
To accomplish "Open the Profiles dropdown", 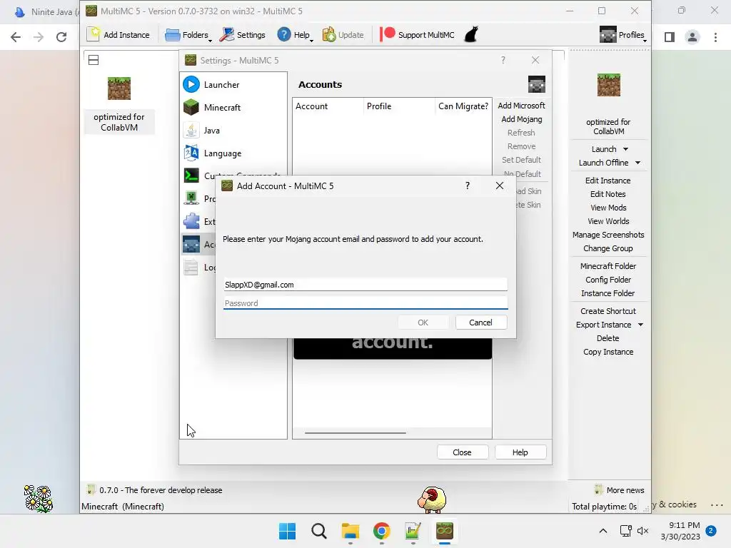I will coord(622,35).
